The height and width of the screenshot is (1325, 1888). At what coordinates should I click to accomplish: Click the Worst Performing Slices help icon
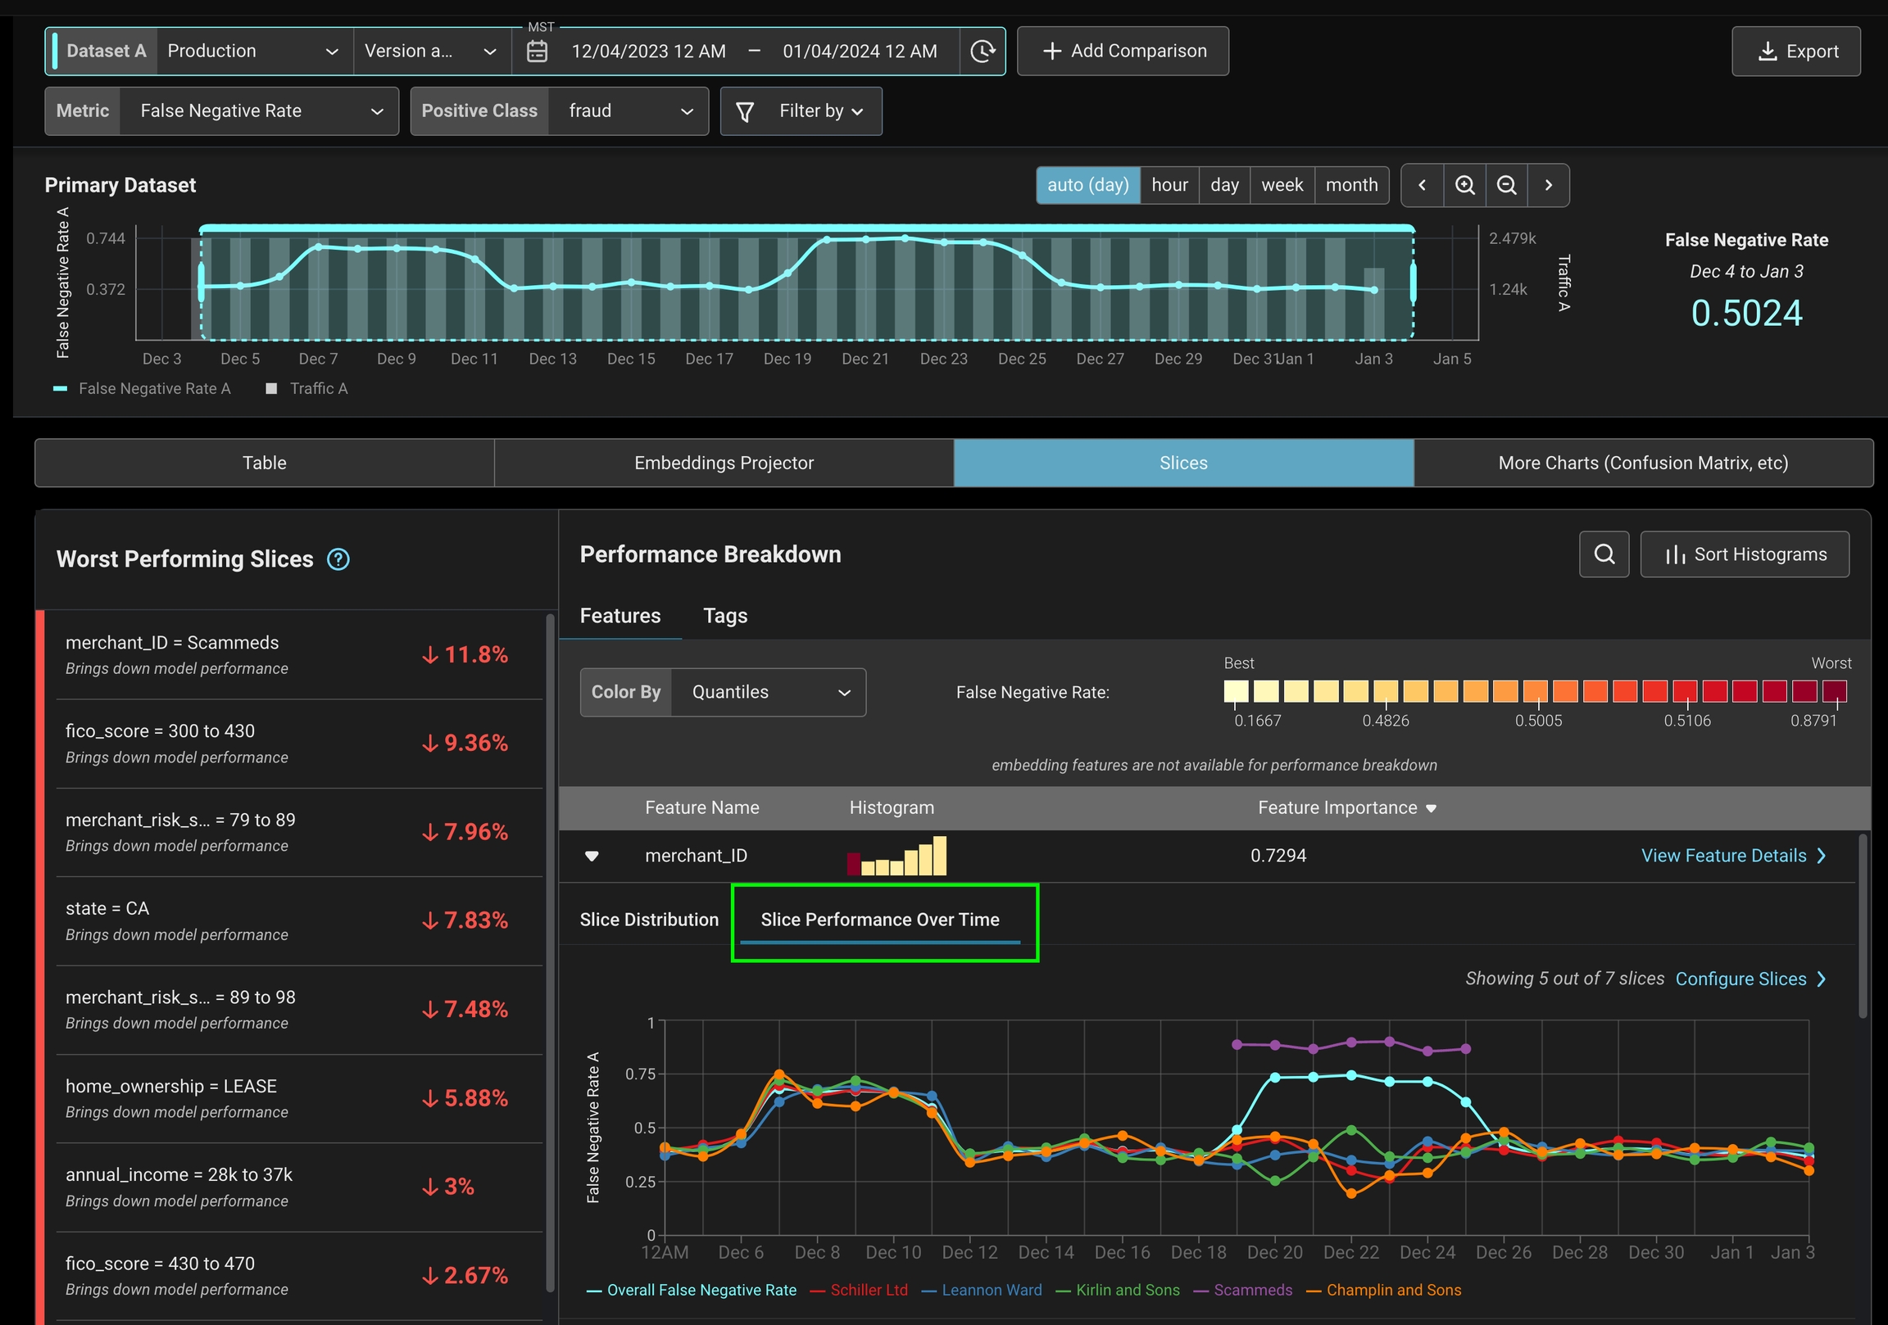pyautogui.click(x=338, y=560)
